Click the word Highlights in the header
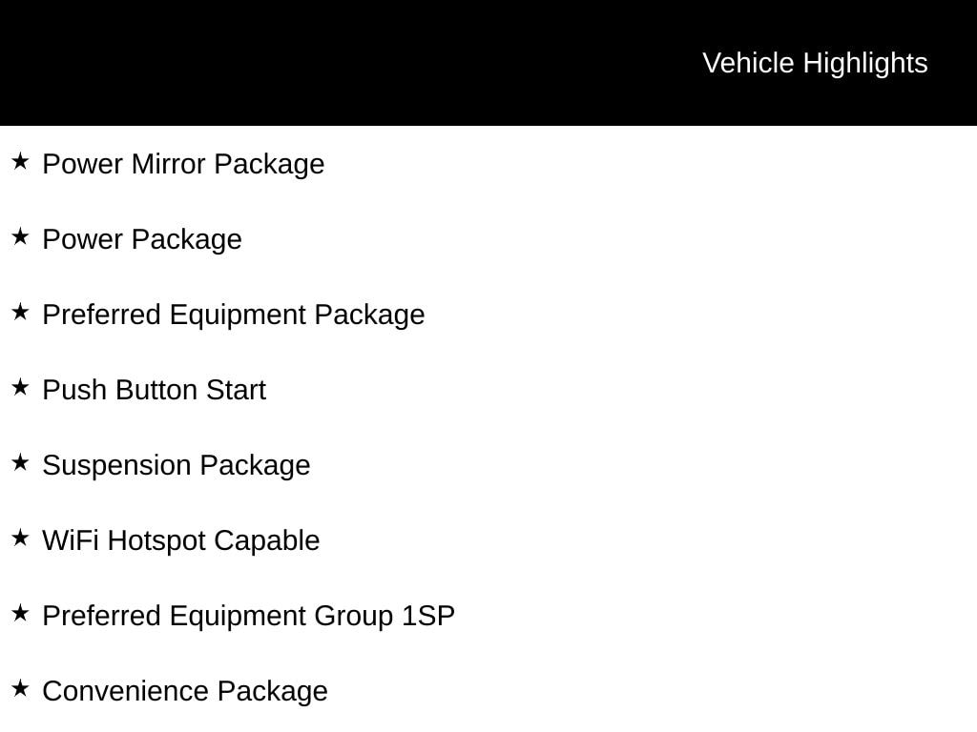 pyautogui.click(x=865, y=64)
